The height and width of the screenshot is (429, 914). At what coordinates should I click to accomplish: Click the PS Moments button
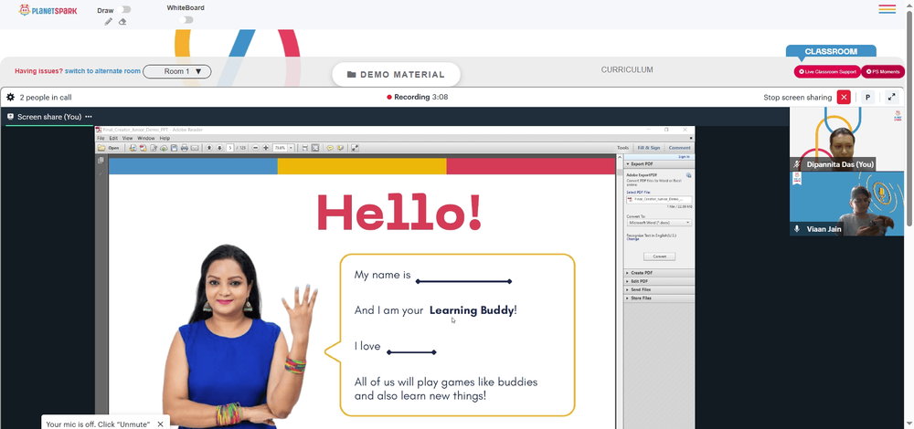(x=883, y=71)
